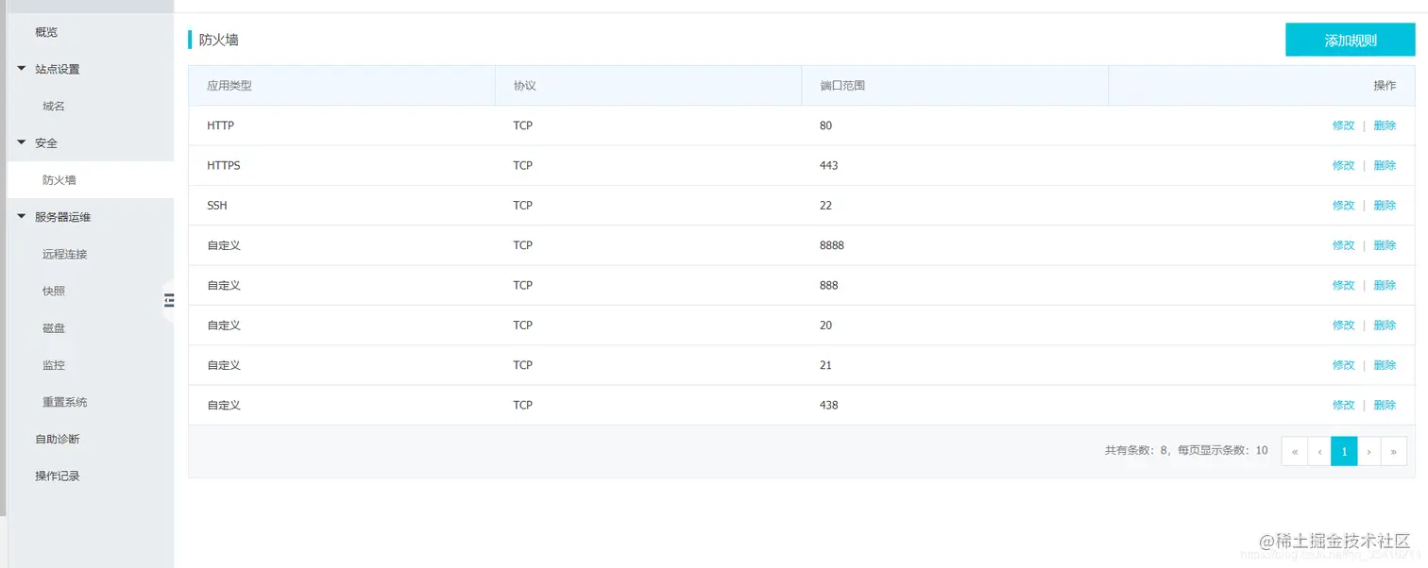This screenshot has height=568, width=1428.
Task: Open 操作记录 in the sidebar
Action: pyautogui.click(x=58, y=476)
